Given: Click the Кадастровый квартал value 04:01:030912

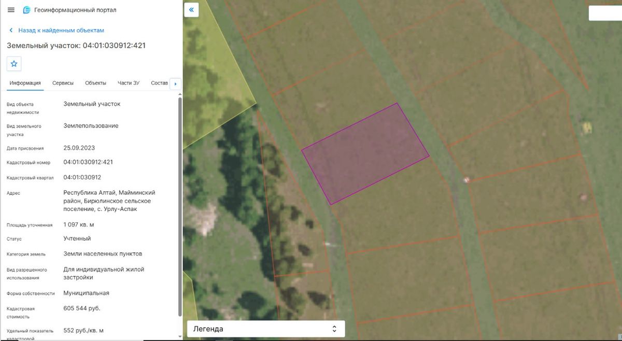Looking at the screenshot, I should 82,177.
